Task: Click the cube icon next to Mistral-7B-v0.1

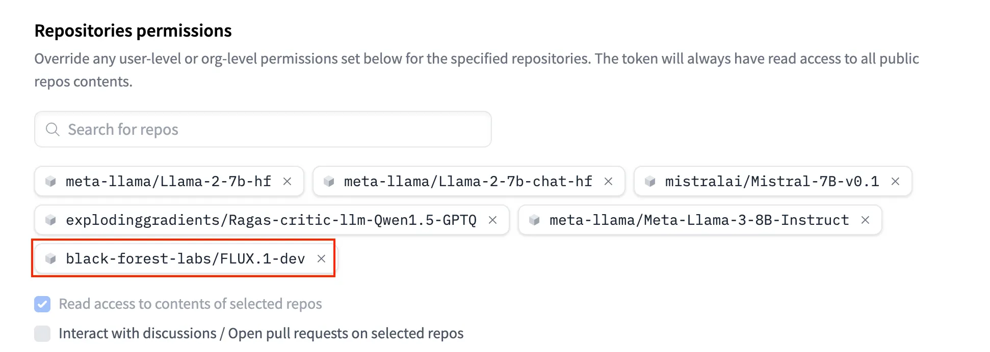Action: pos(650,182)
